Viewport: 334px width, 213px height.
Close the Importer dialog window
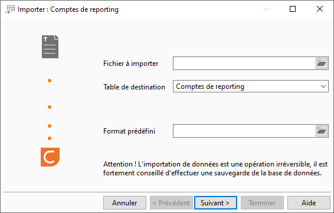[x=320, y=9]
